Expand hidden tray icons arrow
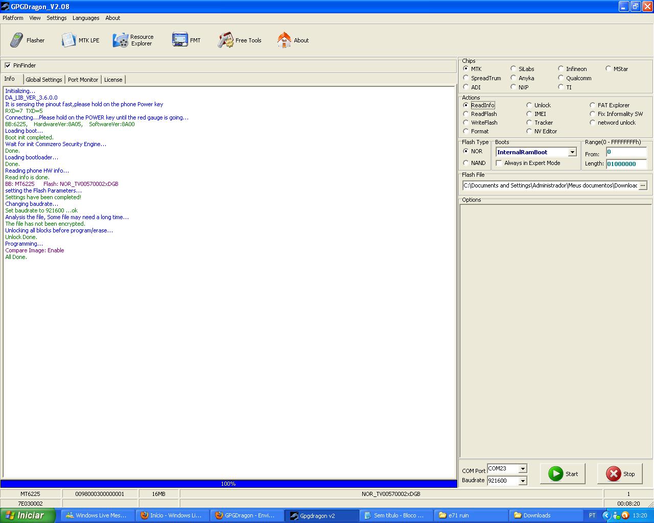 click(x=606, y=515)
